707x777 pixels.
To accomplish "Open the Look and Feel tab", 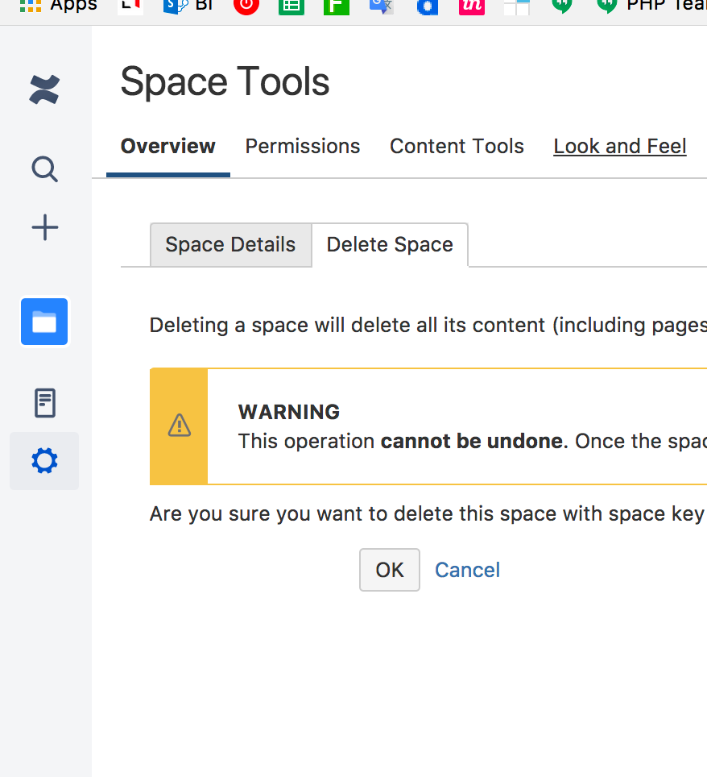I will coord(620,146).
